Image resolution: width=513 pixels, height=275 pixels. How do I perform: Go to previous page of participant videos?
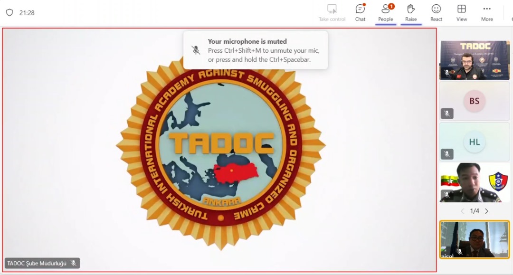[x=462, y=211]
